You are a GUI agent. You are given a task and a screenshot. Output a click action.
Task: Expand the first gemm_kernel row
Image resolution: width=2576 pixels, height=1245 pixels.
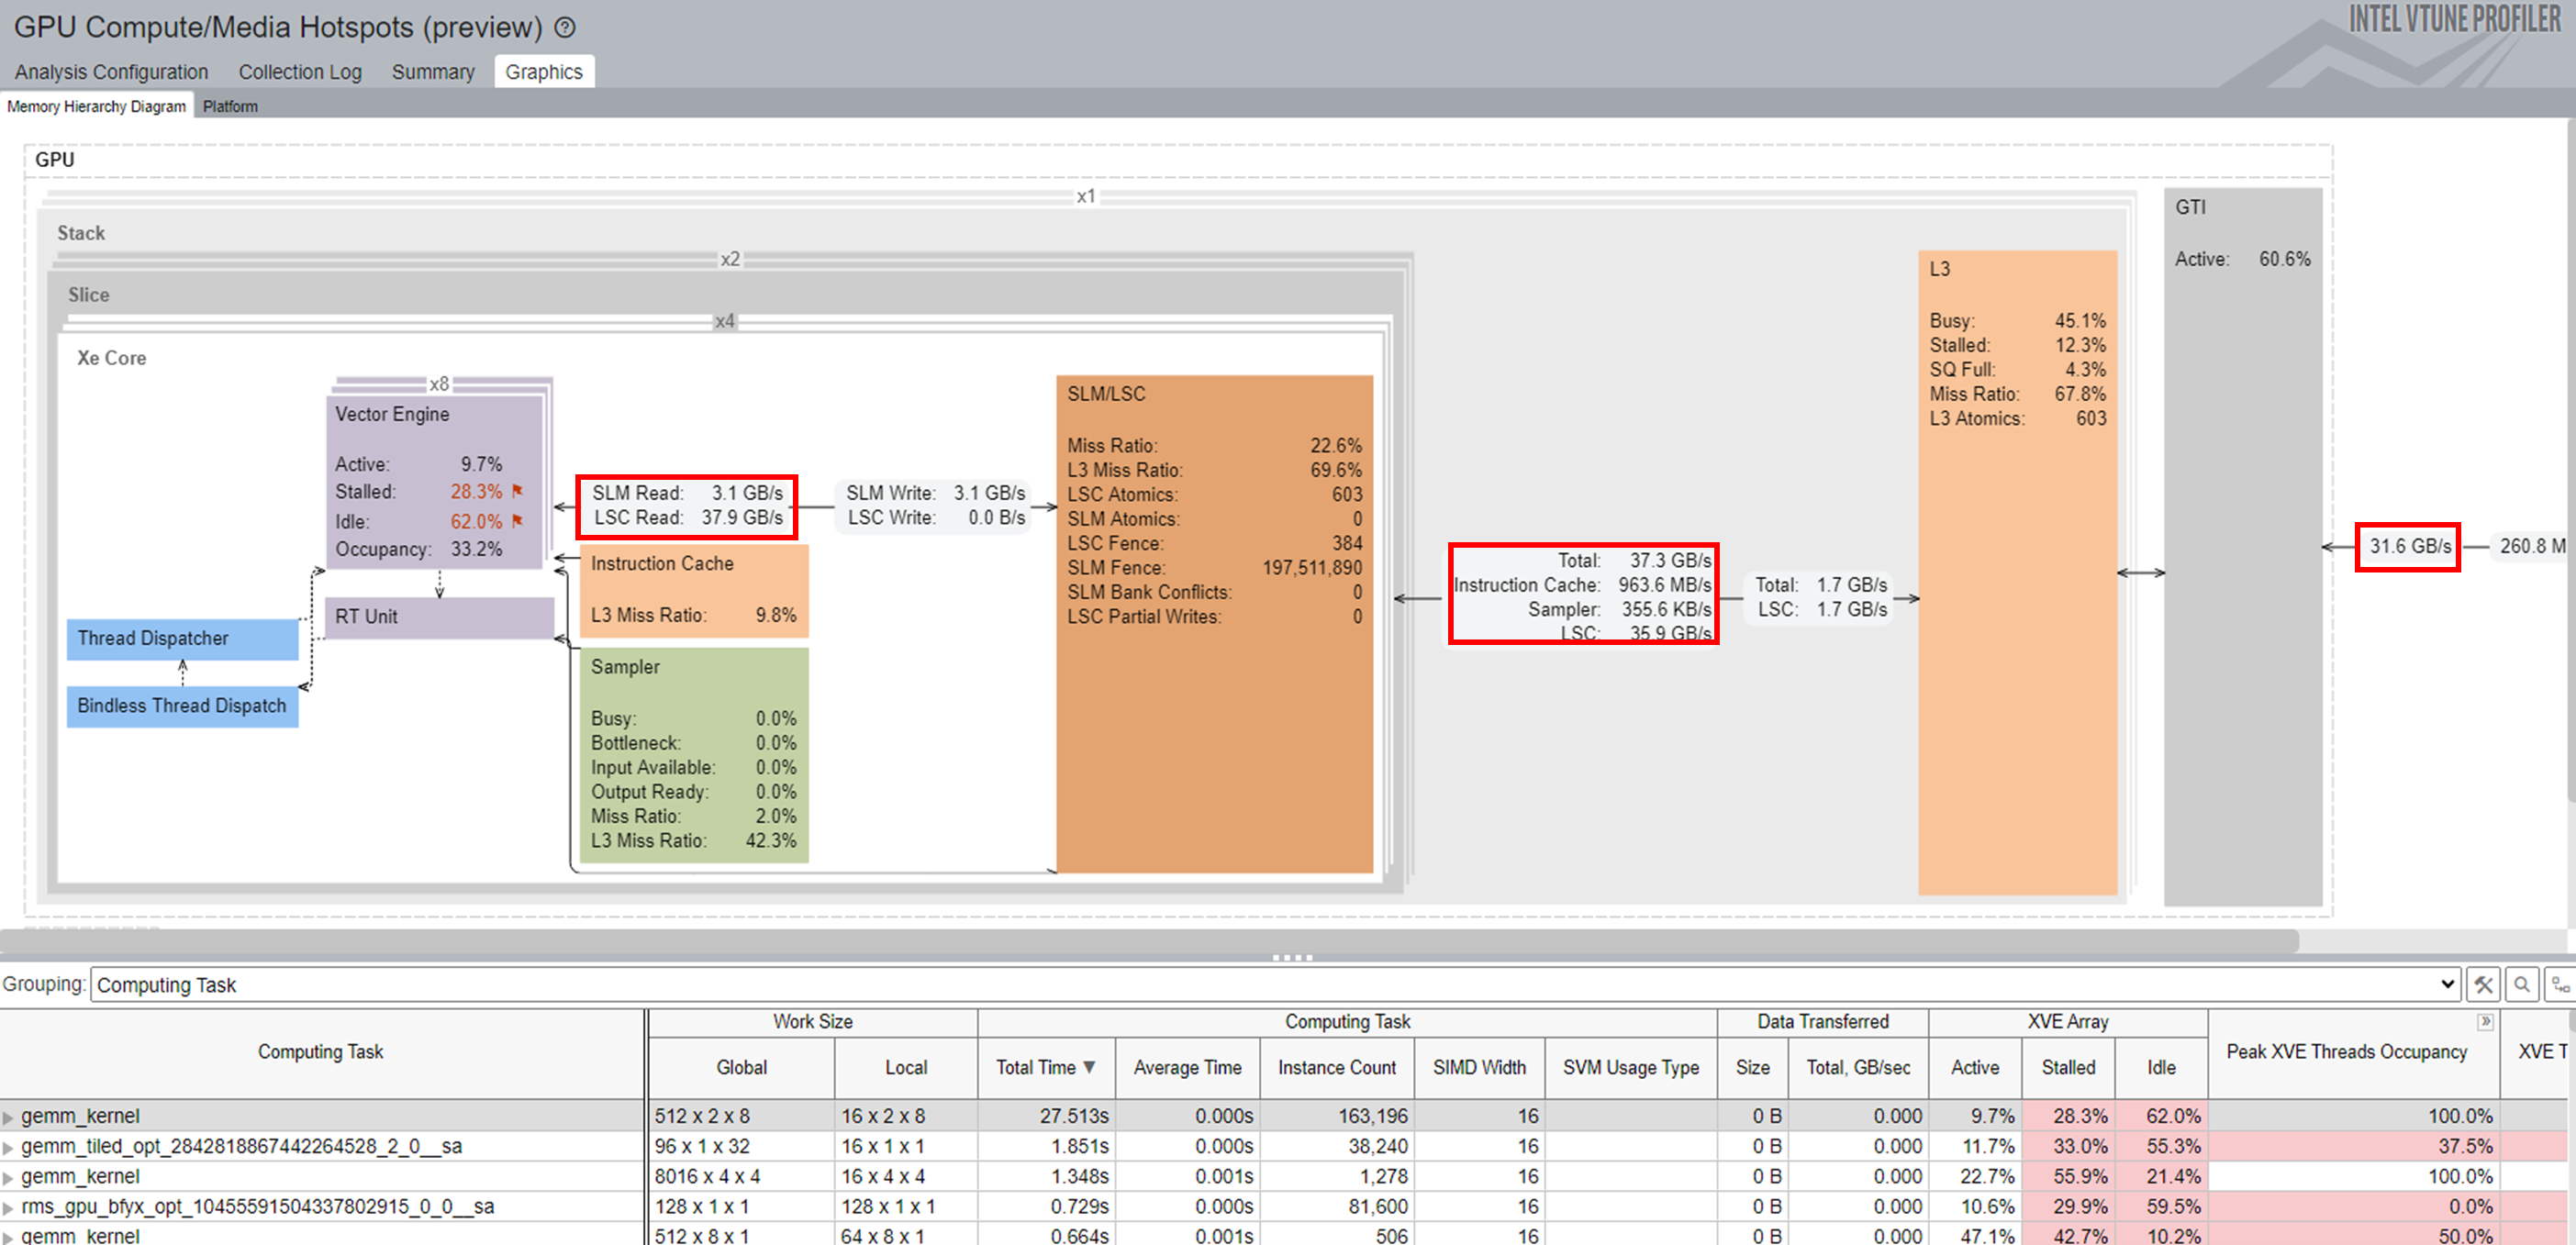pyautogui.click(x=8, y=1117)
